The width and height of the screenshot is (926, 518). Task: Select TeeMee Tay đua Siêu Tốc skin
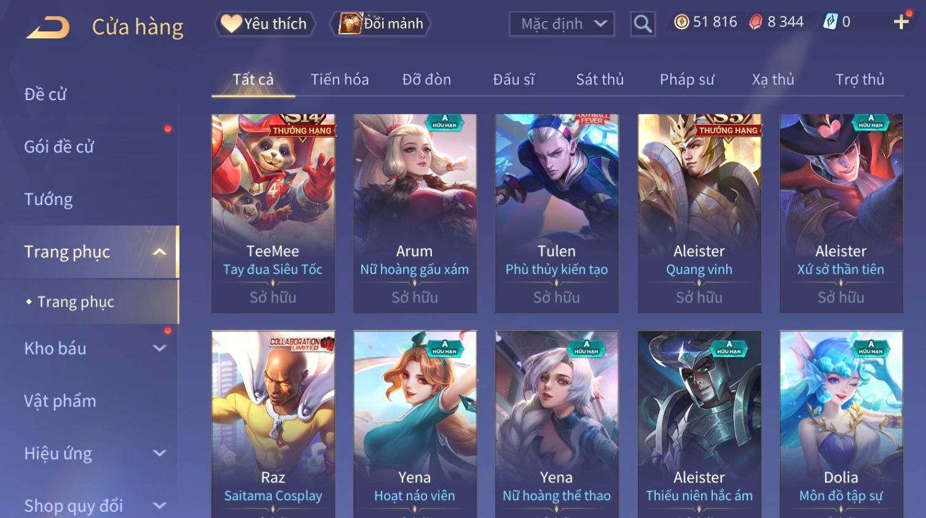(x=273, y=213)
